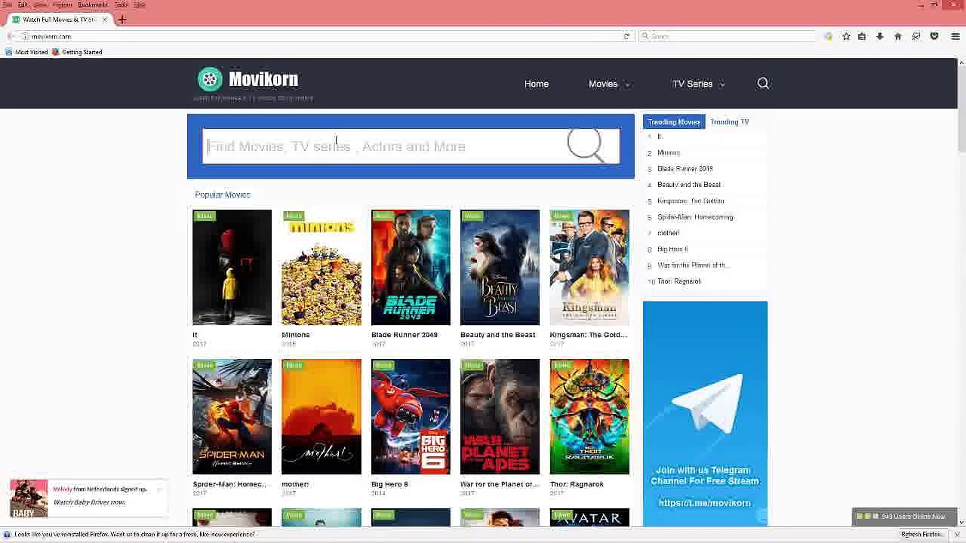Click the users online now badge
The image size is (966, 543).
[x=904, y=517]
